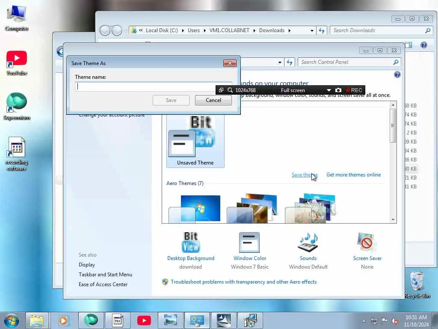
Task: Open Troubleshoot problems with transparency link
Action: 243,282
